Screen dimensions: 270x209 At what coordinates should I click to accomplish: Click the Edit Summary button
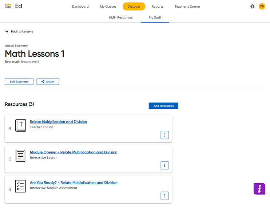(x=19, y=81)
